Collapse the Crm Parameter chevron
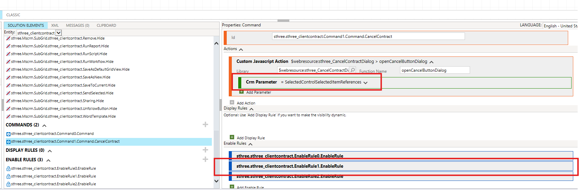This screenshot has width=579, height=190. point(365,82)
